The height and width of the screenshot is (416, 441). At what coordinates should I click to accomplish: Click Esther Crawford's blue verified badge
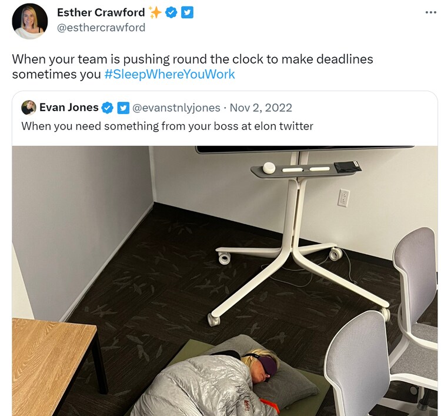tap(171, 13)
